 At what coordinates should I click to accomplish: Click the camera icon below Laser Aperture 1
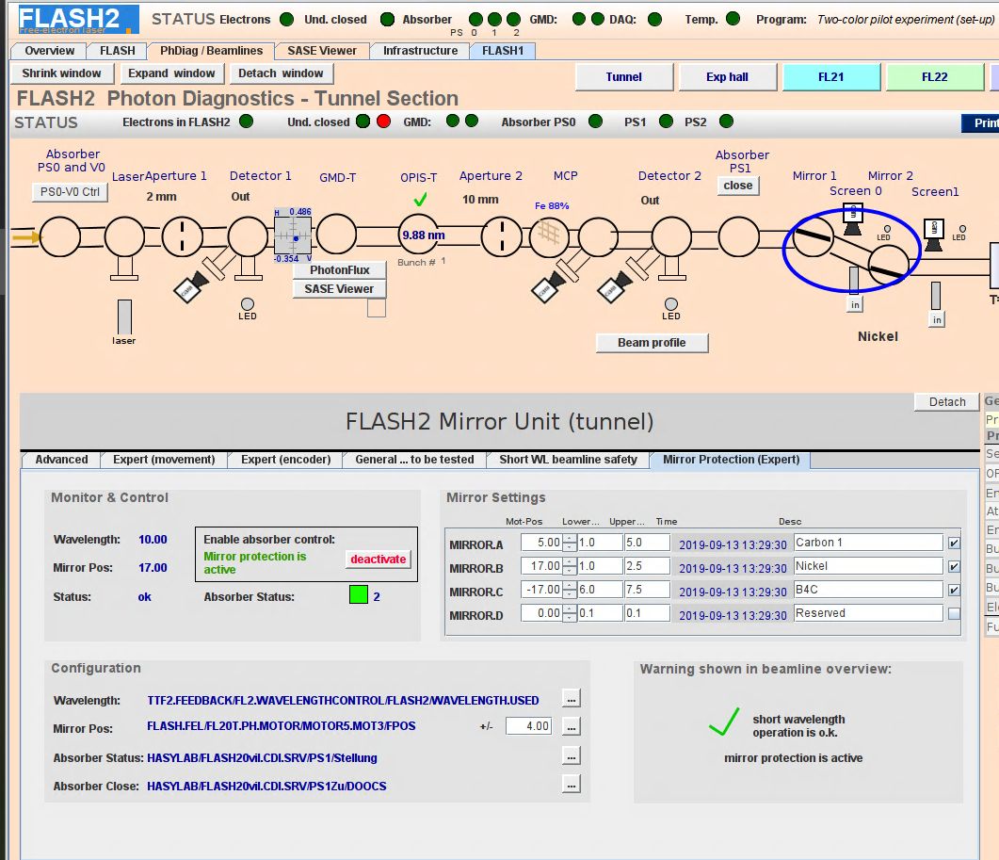pyautogui.click(x=190, y=286)
